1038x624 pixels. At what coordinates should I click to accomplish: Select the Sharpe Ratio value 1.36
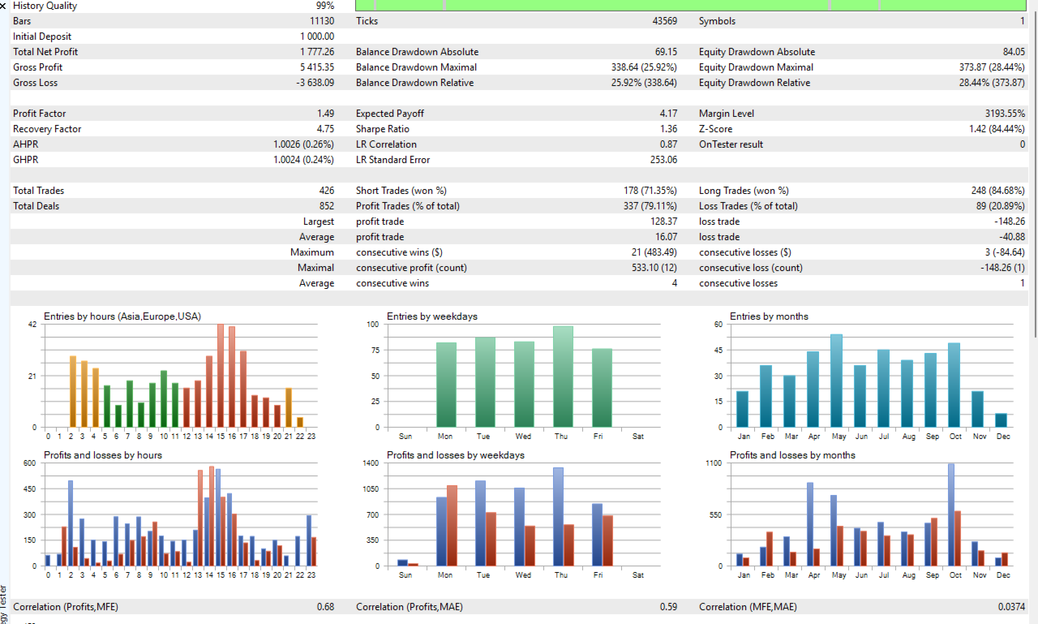pyautogui.click(x=668, y=129)
